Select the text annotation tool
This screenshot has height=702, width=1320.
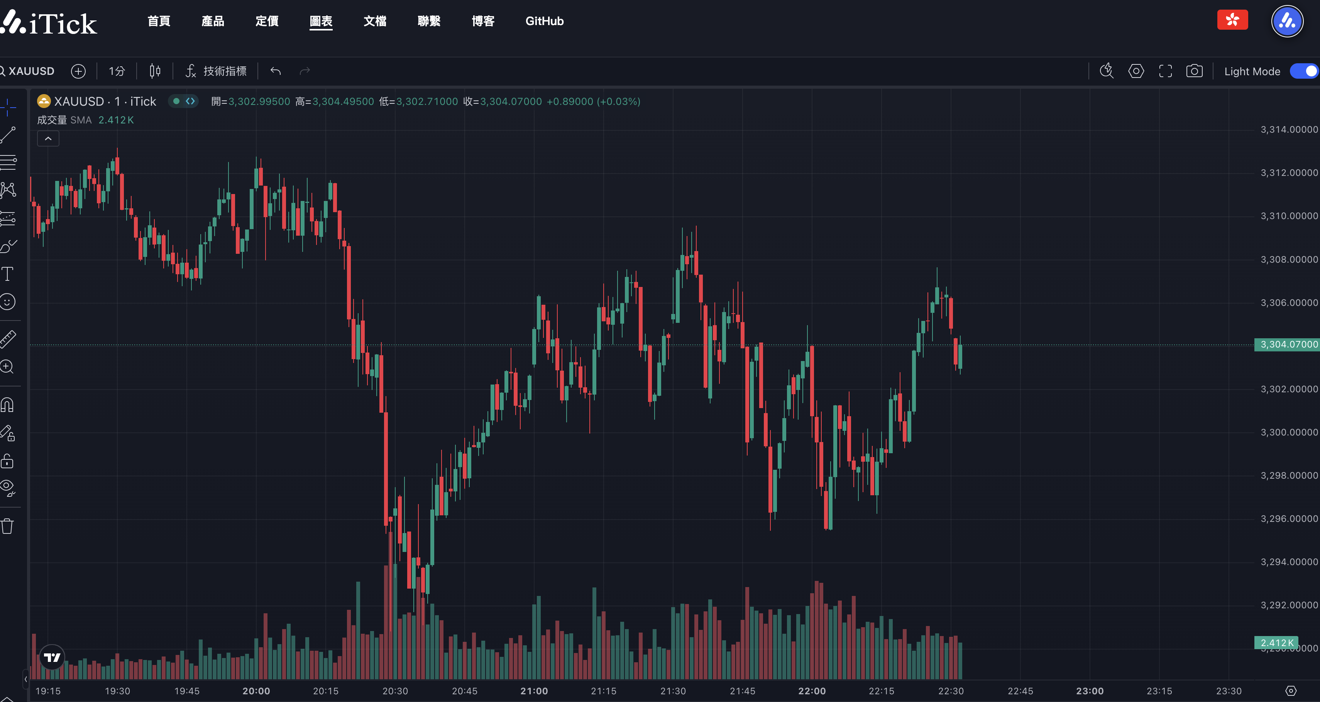coord(7,274)
